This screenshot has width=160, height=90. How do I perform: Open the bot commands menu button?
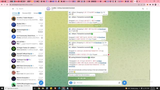tap(71, 83)
